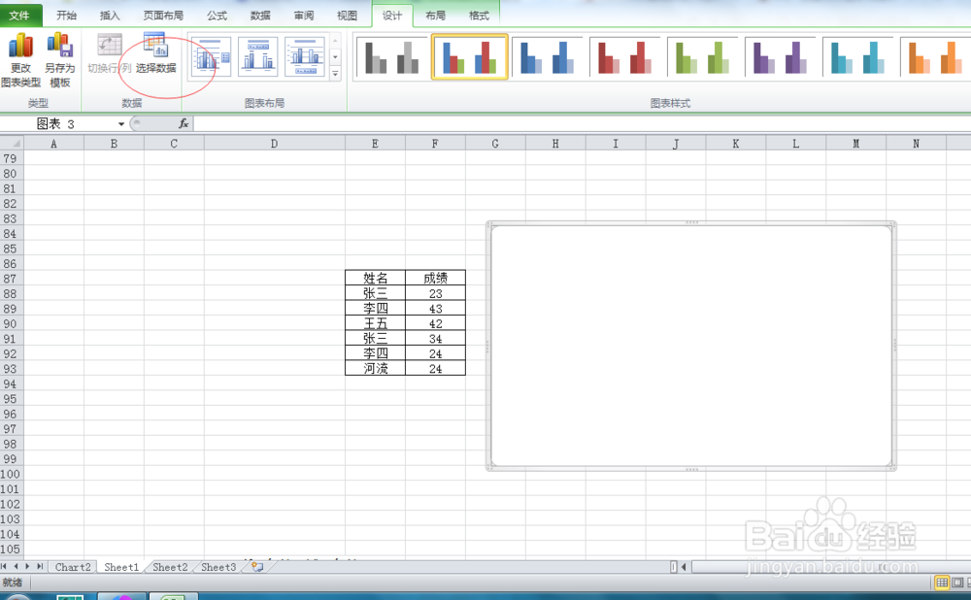Click chart layout gallery down arrow
971x600 pixels.
pos(335,57)
